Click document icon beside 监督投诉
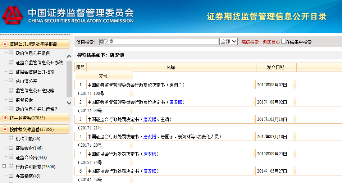 point(11,100)
